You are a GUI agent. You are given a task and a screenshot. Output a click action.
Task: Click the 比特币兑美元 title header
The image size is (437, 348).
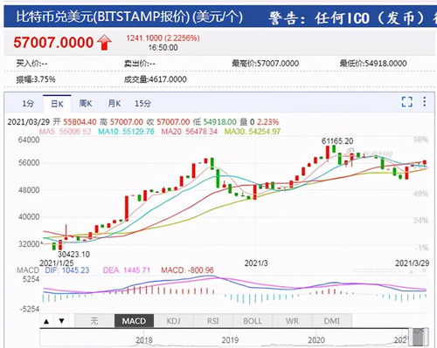click(x=129, y=17)
